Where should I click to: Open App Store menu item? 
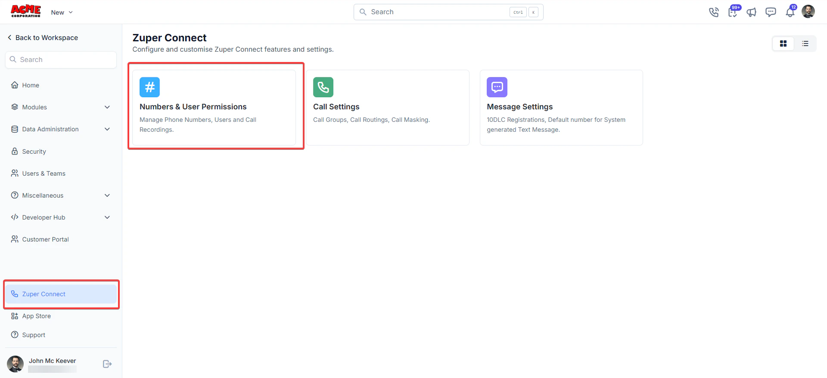(x=61, y=316)
